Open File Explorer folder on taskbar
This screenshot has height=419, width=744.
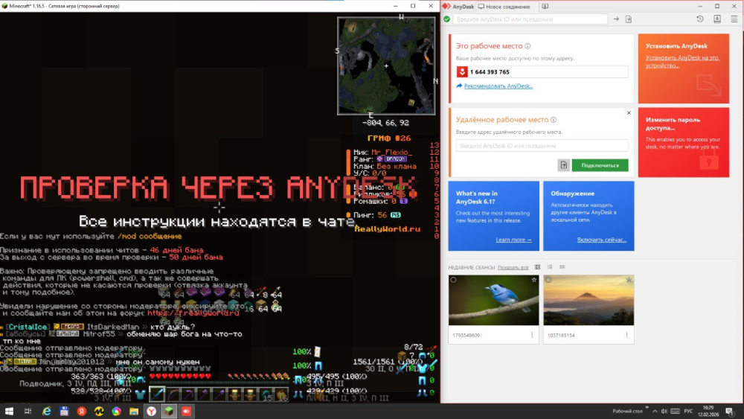pos(134,411)
